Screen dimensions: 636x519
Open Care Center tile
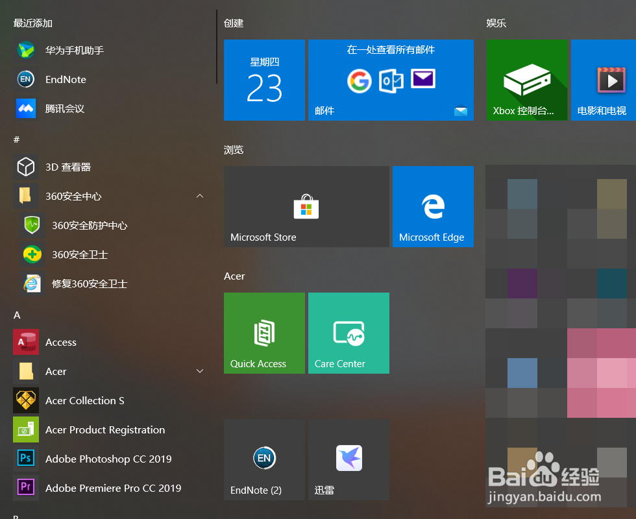(349, 333)
